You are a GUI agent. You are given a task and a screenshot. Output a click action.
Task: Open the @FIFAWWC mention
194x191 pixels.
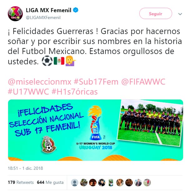[143, 82]
